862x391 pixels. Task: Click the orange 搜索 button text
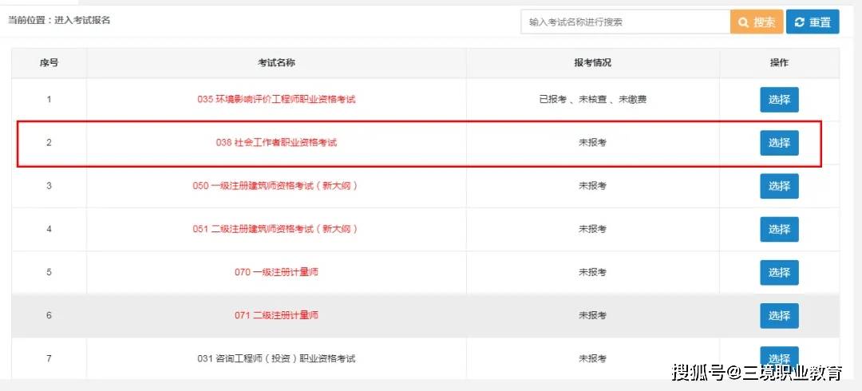pyautogui.click(x=764, y=22)
